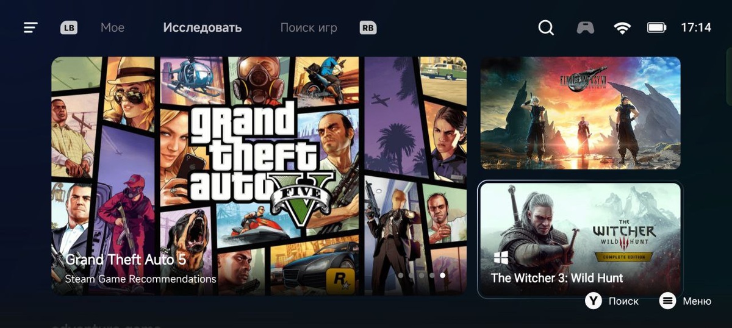
Task: Click the LB bumper icon
Action: (68, 27)
